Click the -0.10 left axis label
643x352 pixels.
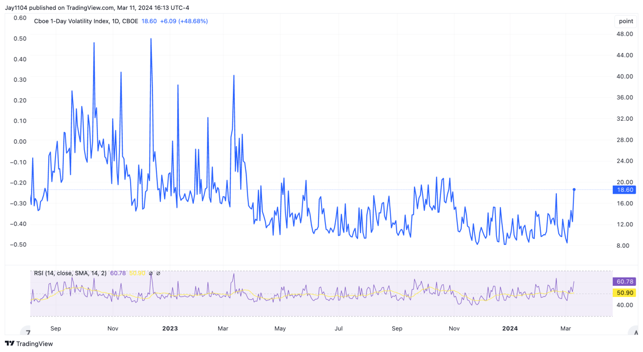(19, 162)
